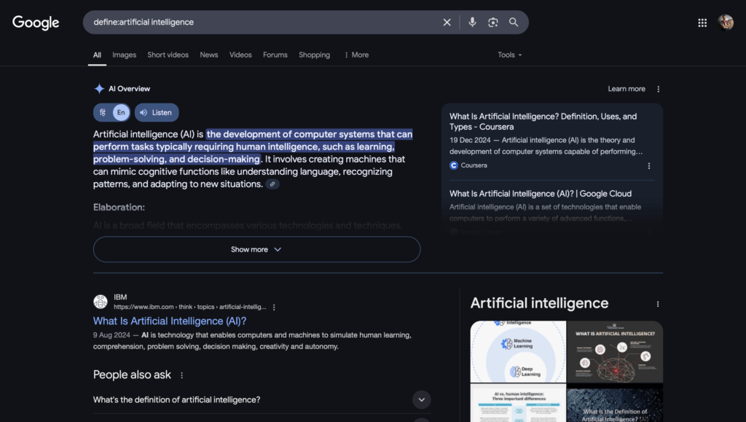This screenshot has width=746, height=422.
Task: Open the AI vs. human intelligence thumbnail
Action: (518, 403)
